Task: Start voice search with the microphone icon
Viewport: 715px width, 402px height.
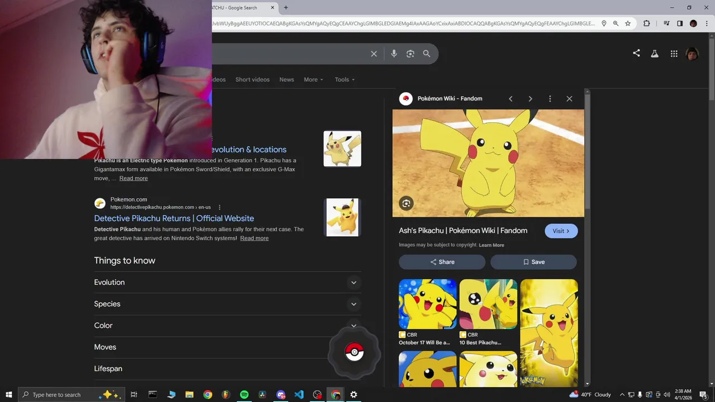Action: click(x=394, y=54)
